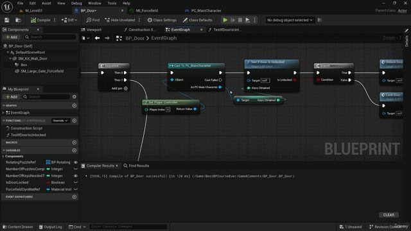Expand the EventGraph tree item
This screenshot has width=411, height=231.
pyautogui.click(x=3, y=113)
